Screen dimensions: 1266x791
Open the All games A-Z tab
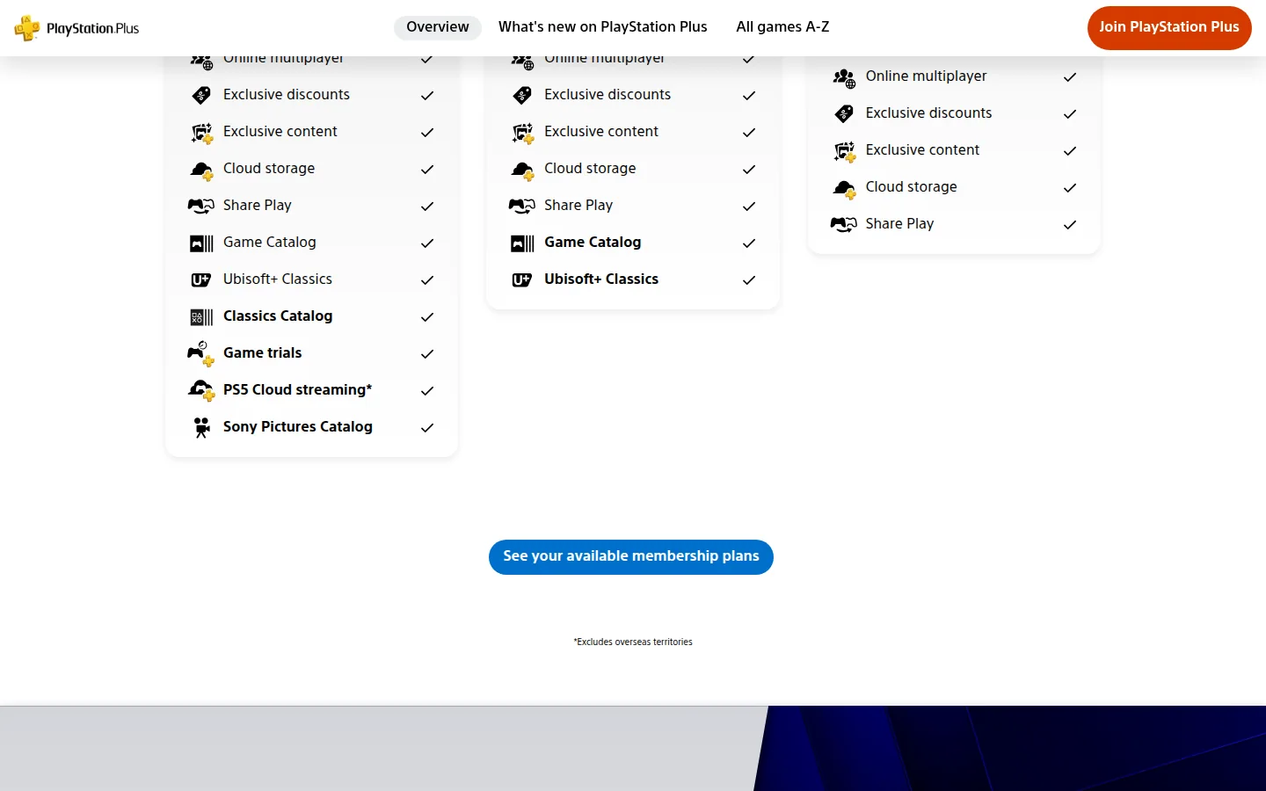point(782,27)
